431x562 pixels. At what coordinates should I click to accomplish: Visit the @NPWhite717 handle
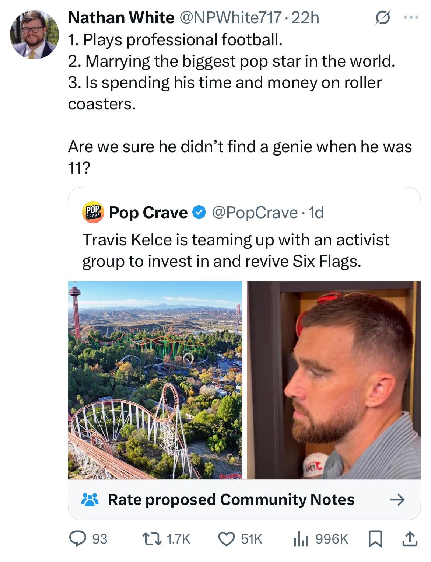point(230,18)
